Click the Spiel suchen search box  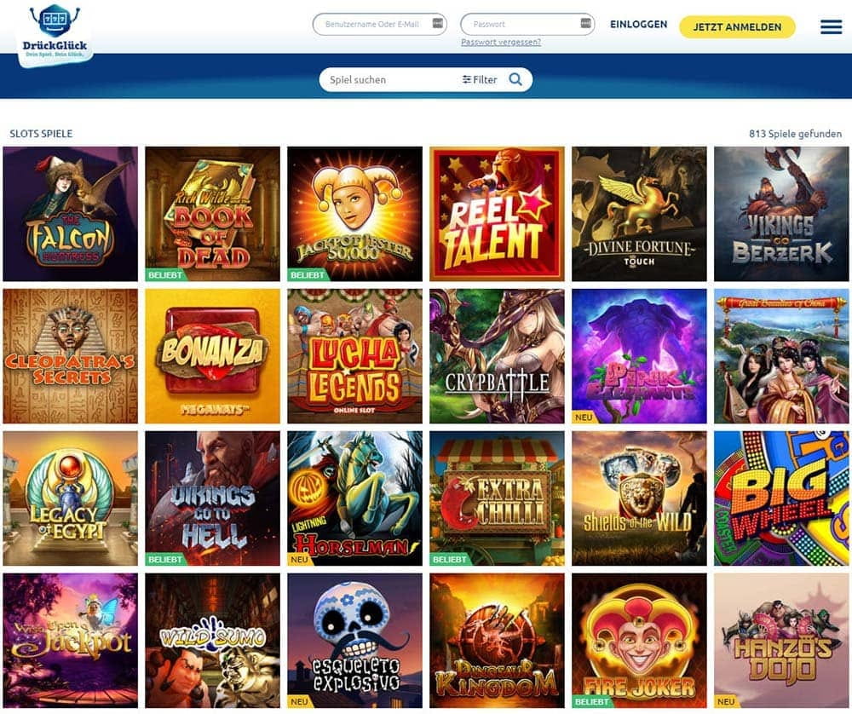pos(391,80)
